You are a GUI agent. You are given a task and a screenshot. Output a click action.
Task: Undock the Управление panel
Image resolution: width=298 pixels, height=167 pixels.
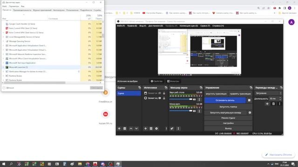tap(251, 88)
